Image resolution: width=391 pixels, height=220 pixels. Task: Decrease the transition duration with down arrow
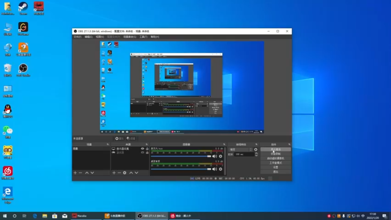[x=256, y=155]
